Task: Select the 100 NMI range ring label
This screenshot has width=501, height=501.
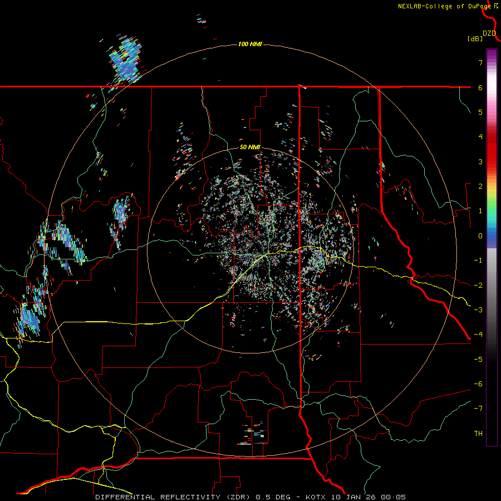Action: pos(250,44)
